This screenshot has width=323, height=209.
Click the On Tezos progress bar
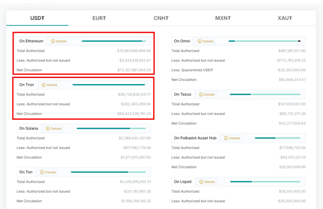[265, 95]
